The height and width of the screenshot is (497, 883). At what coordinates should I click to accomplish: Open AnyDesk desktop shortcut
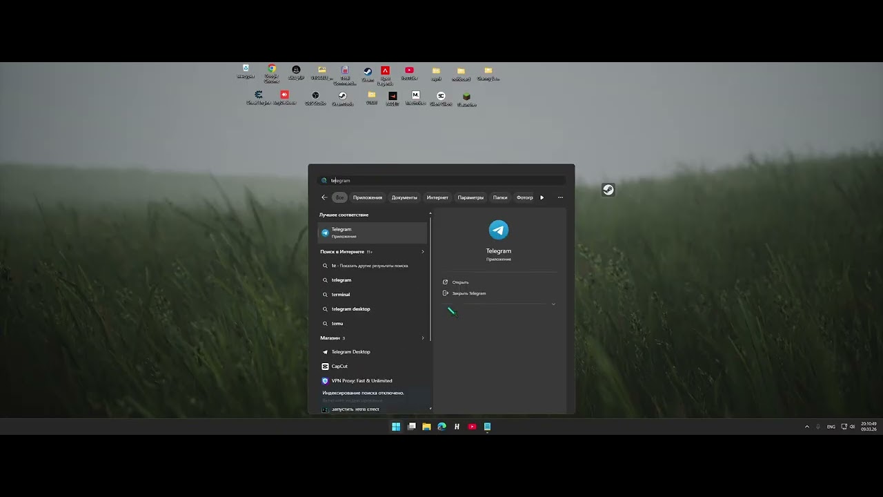pyautogui.click(x=284, y=98)
